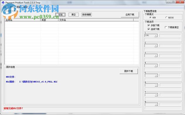The image size is (185, 115).
Task: Click the 下载配置信息 group label
Action: [x=150, y=11]
